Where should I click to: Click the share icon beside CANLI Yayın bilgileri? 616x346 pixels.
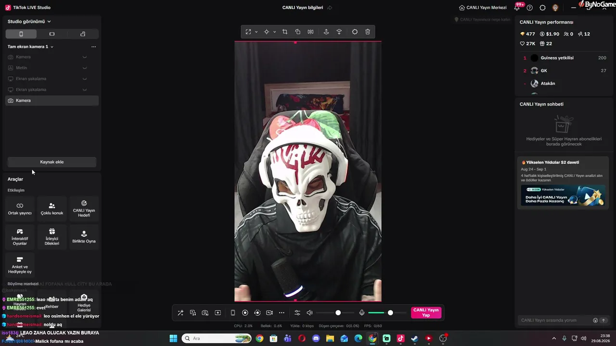point(330,8)
